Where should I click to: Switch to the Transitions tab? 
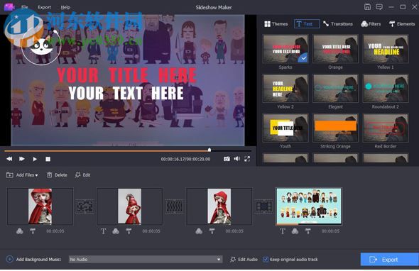click(x=338, y=24)
